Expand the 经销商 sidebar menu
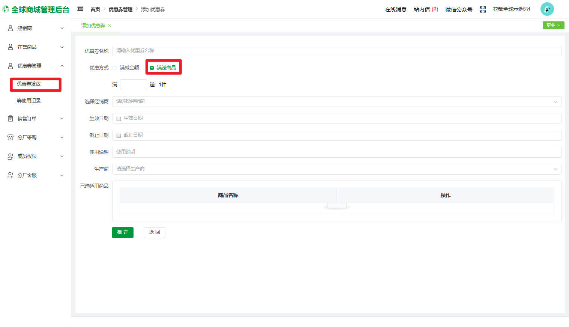This screenshot has height=327, width=569. click(36, 28)
